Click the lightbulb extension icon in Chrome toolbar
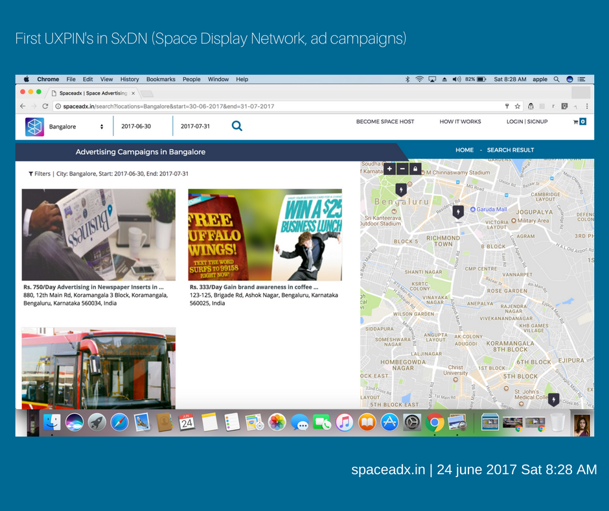 pos(564,106)
